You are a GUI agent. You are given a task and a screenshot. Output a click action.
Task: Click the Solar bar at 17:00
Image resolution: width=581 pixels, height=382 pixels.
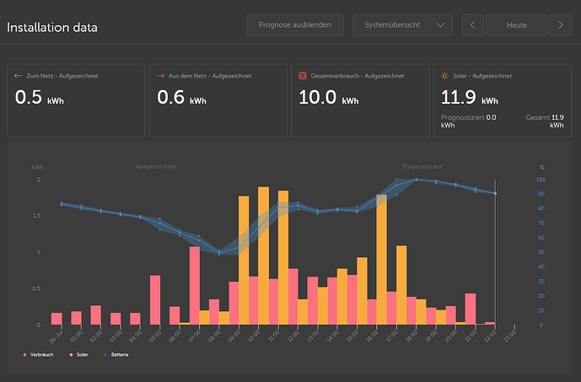[401, 285]
